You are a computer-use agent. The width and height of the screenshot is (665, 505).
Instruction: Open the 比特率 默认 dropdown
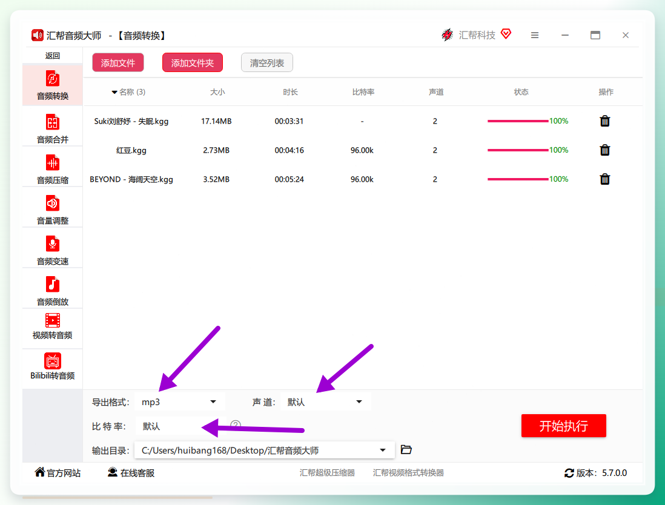[x=180, y=426]
